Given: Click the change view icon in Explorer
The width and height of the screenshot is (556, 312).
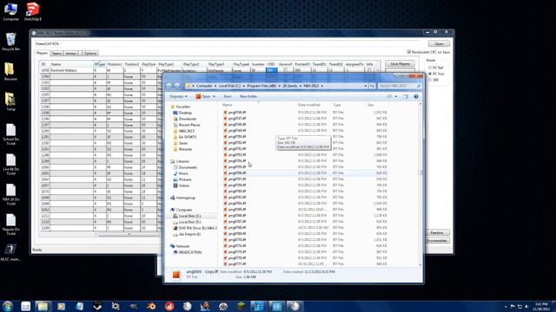Looking at the screenshot, I should click(x=389, y=96).
